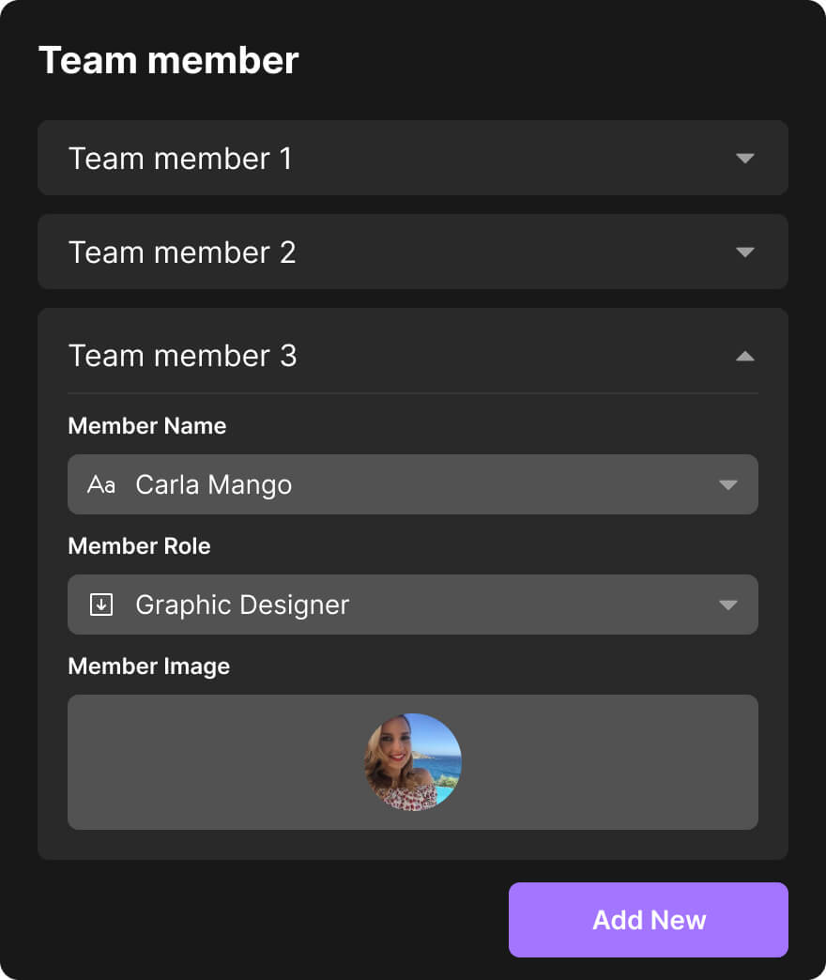The height and width of the screenshot is (980, 826).
Task: Select the Team member 1 row title
Action: click(180, 158)
